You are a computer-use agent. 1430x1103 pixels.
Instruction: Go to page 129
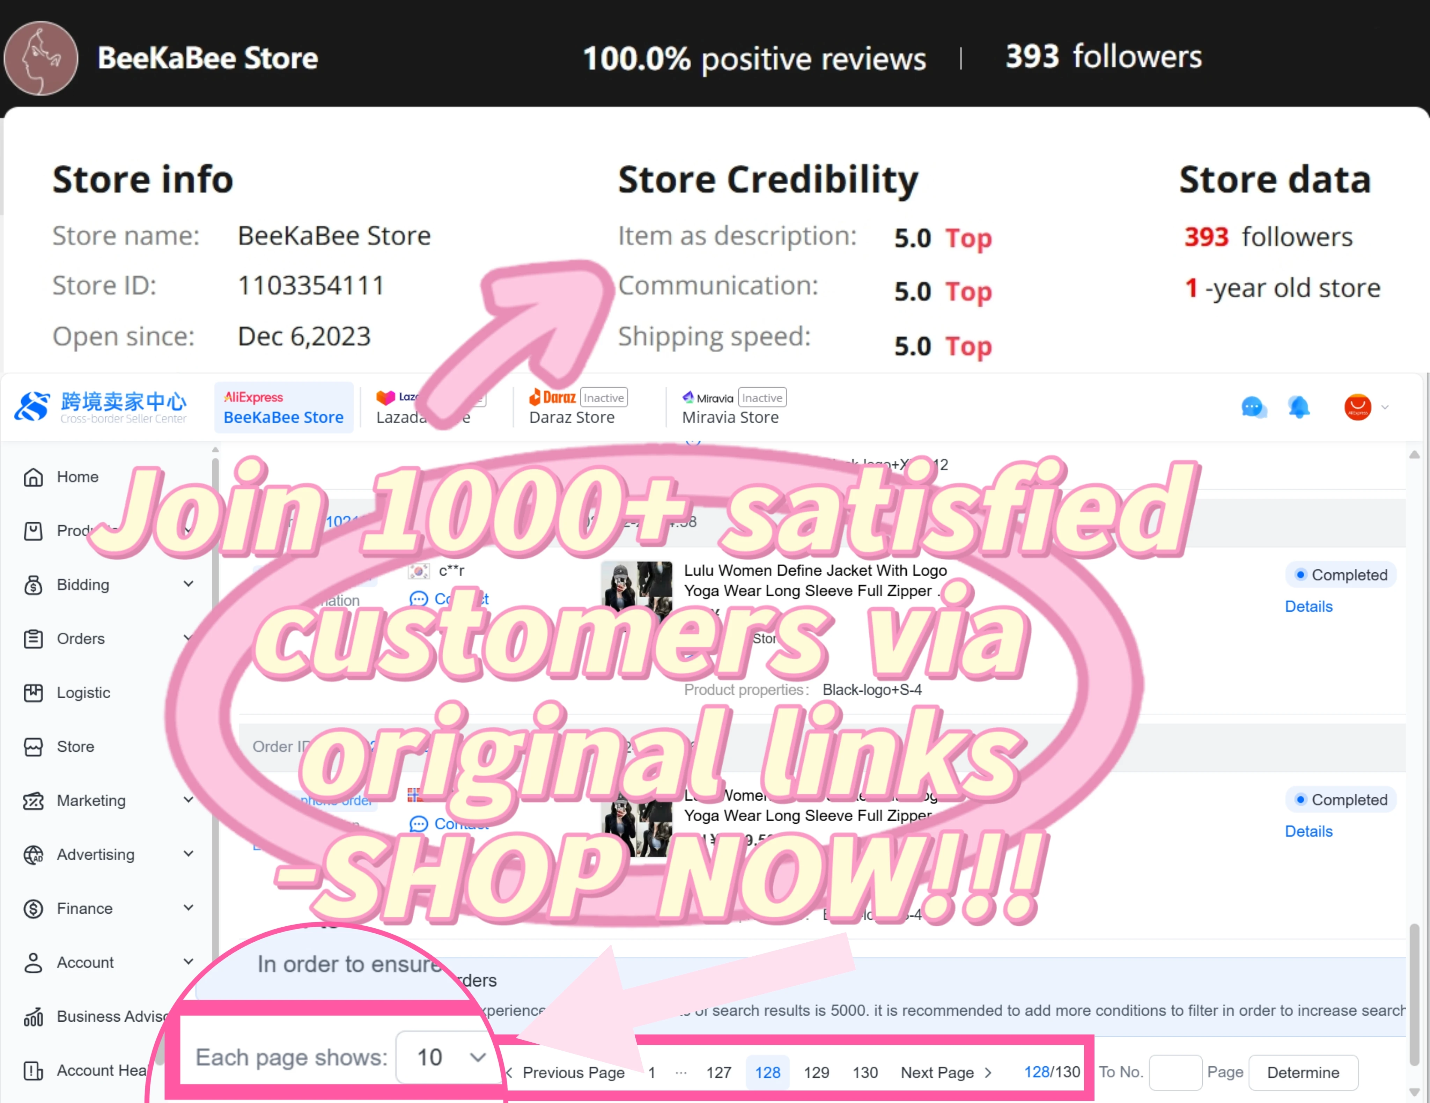(x=816, y=1072)
